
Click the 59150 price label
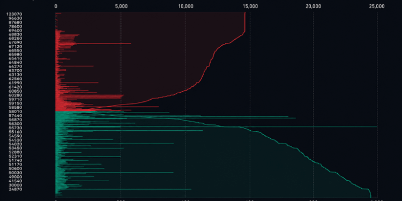pos(15,103)
